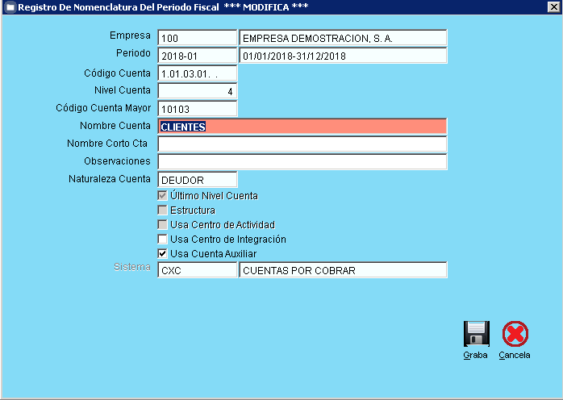Click the Empresa code field showing 100
Image resolution: width=563 pixels, height=400 pixels.
tap(197, 38)
